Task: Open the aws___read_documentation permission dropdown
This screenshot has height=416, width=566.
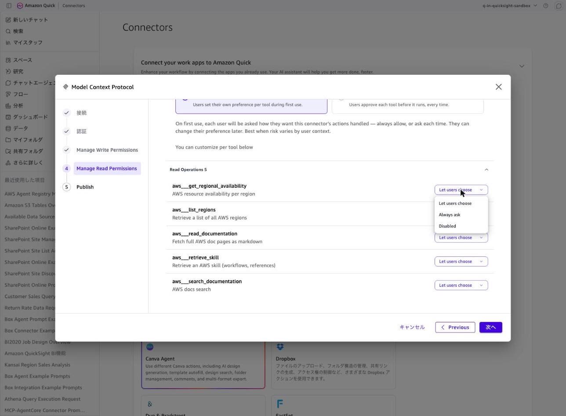Action: tap(461, 237)
